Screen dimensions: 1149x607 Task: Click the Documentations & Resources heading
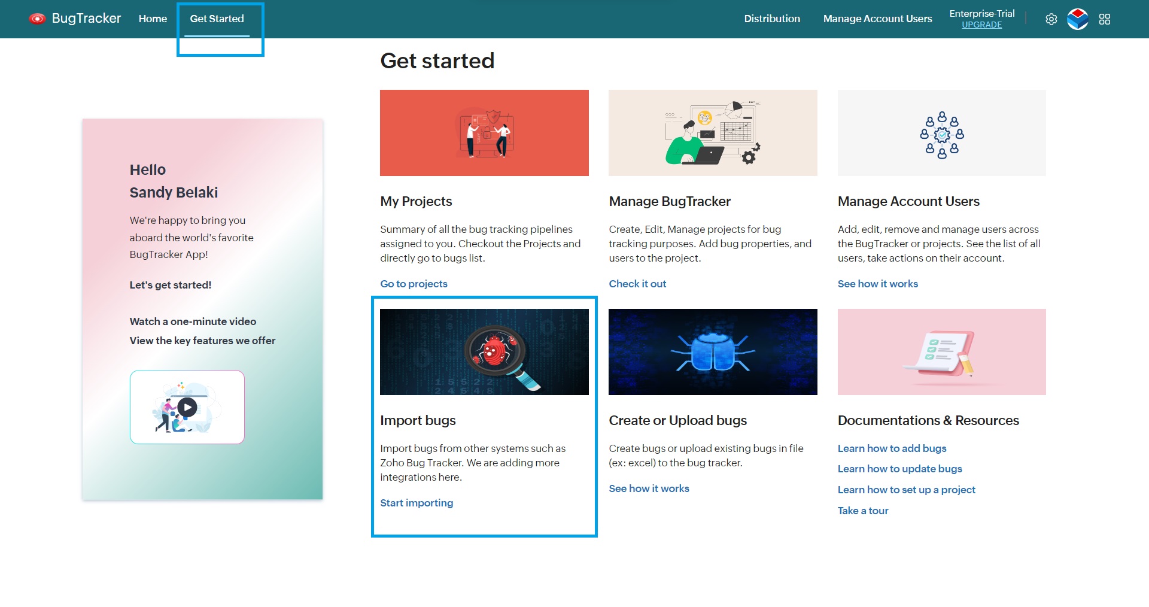click(x=928, y=420)
